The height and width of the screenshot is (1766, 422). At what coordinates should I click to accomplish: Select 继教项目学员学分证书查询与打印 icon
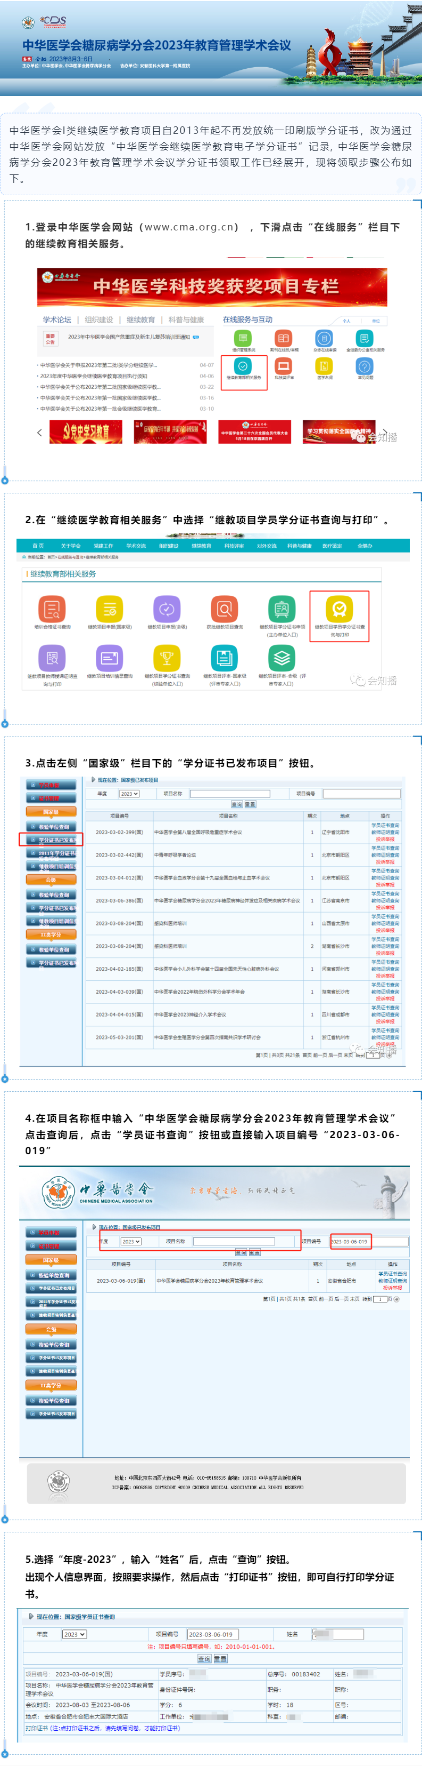tap(339, 609)
